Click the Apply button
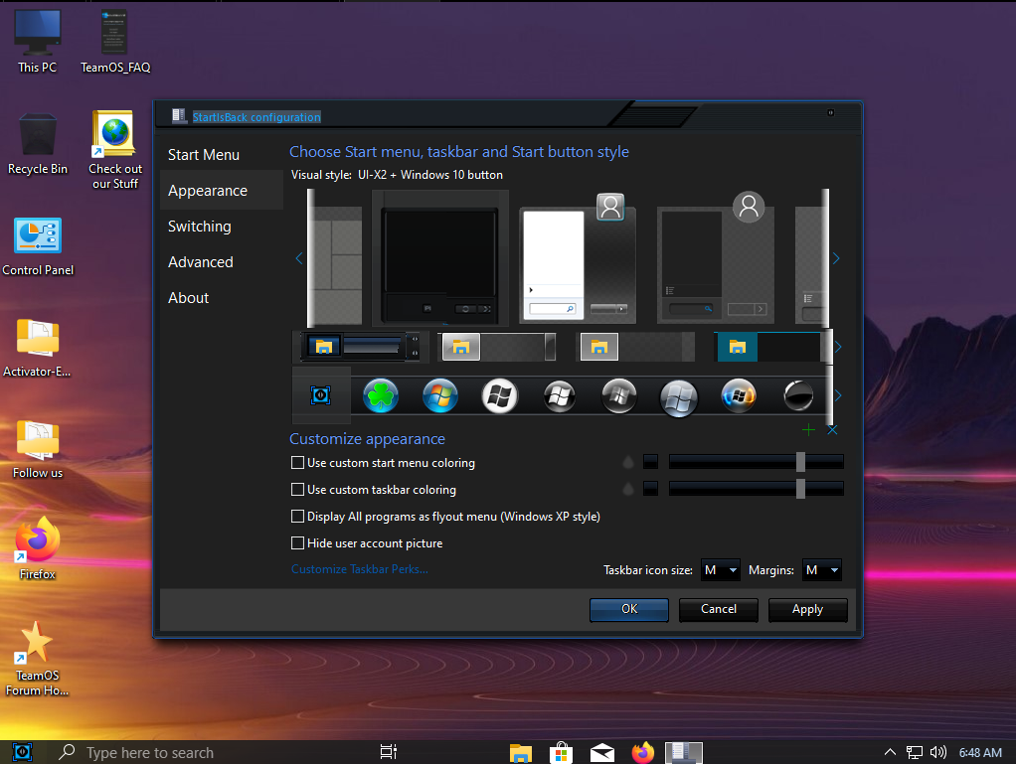This screenshot has width=1016, height=764. pyautogui.click(x=807, y=609)
